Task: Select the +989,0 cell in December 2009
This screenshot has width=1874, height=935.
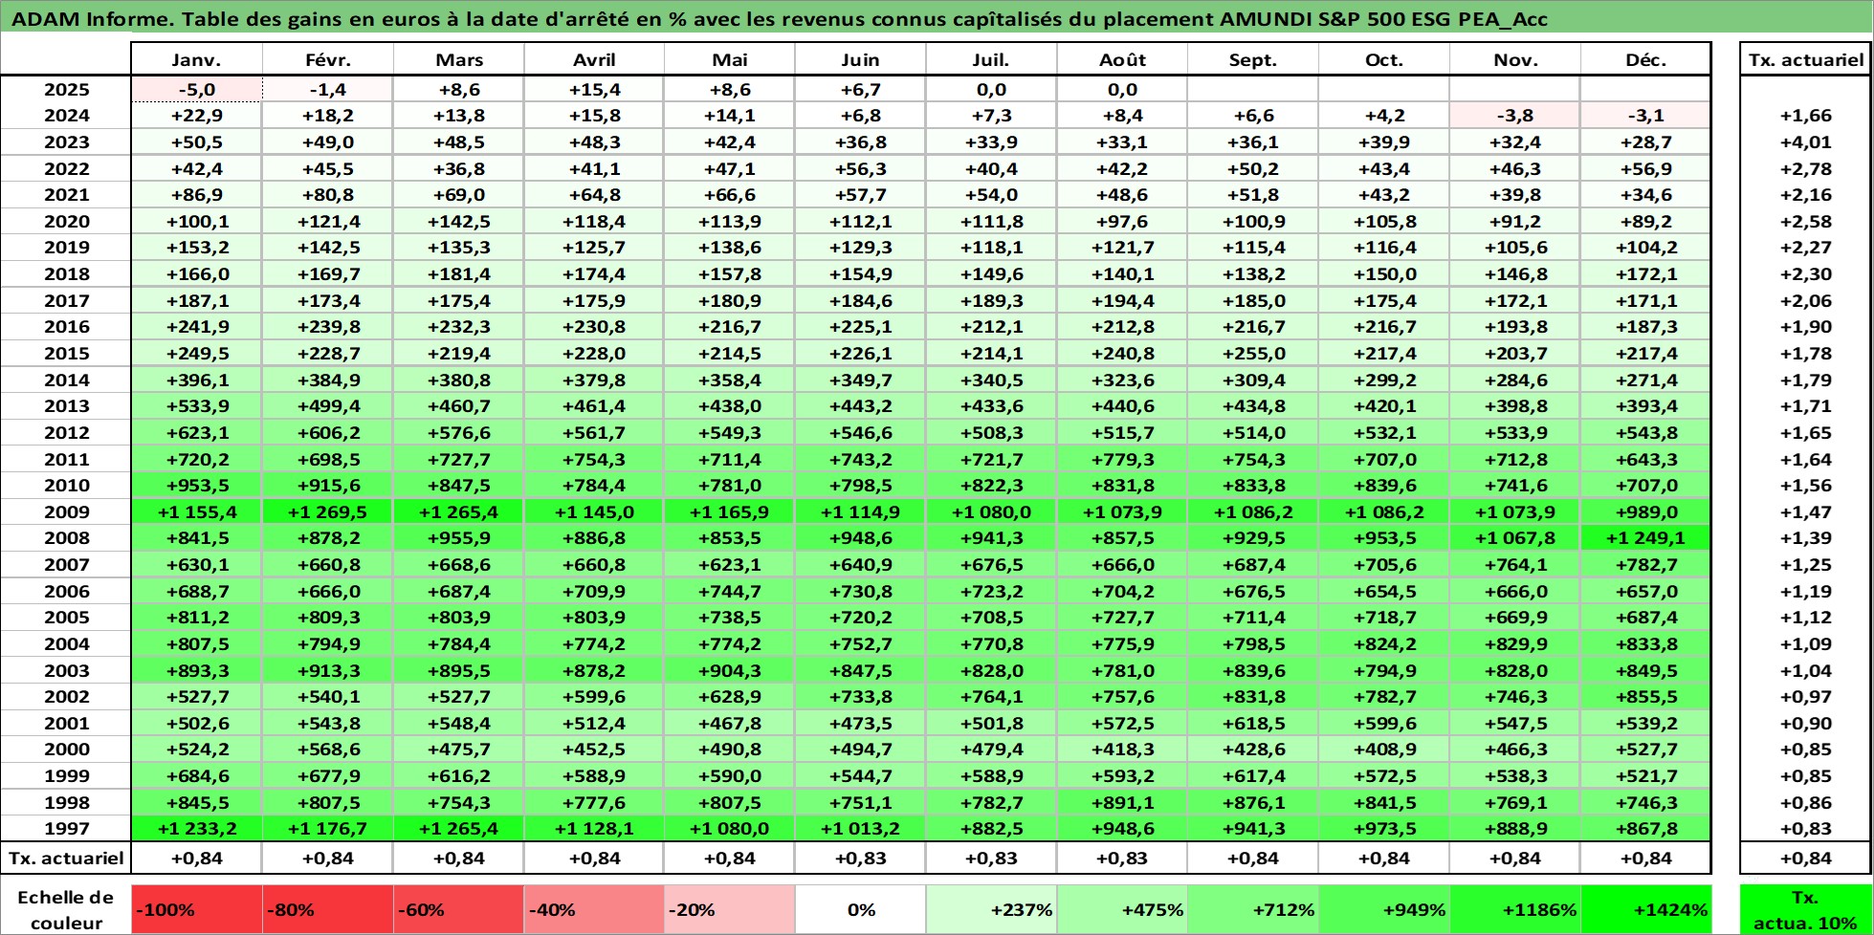Action: 1645,512
